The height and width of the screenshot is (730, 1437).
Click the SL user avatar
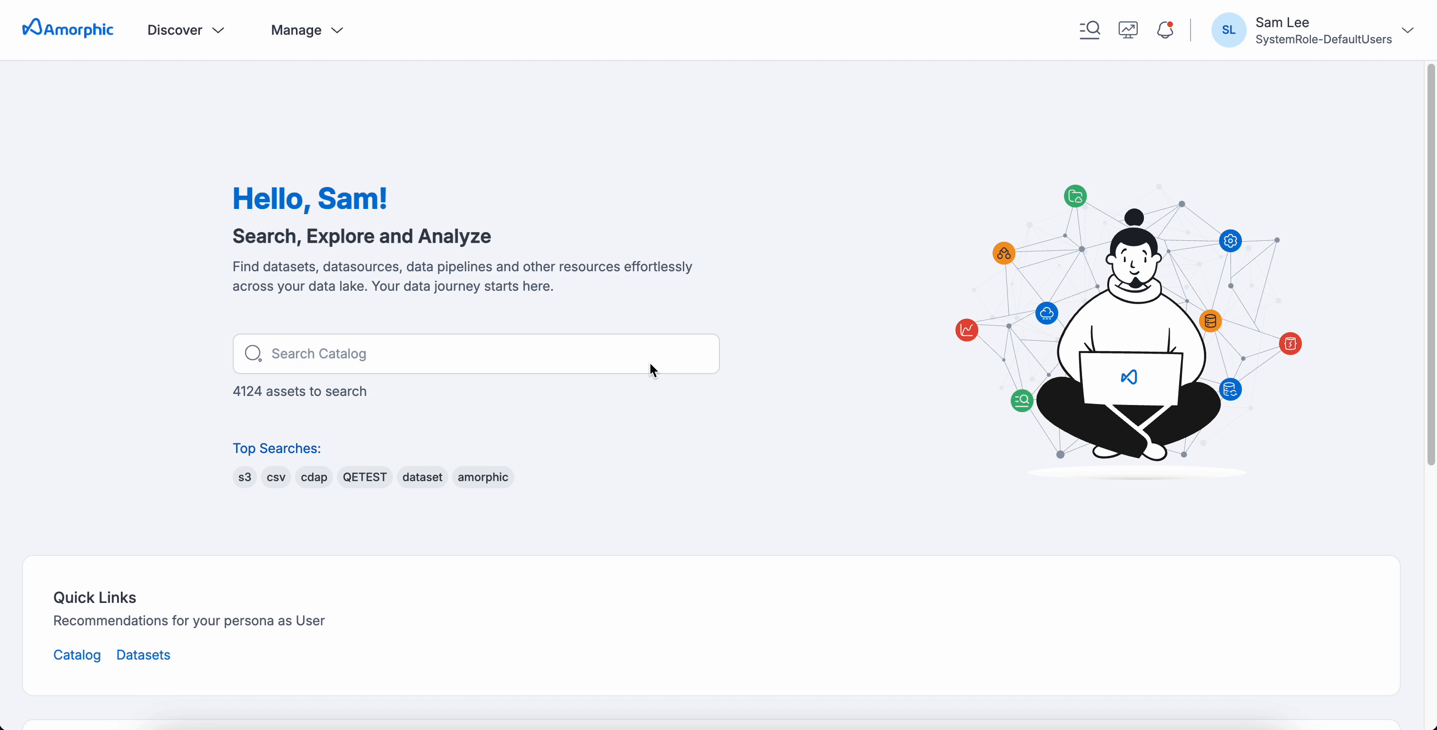[x=1229, y=30]
